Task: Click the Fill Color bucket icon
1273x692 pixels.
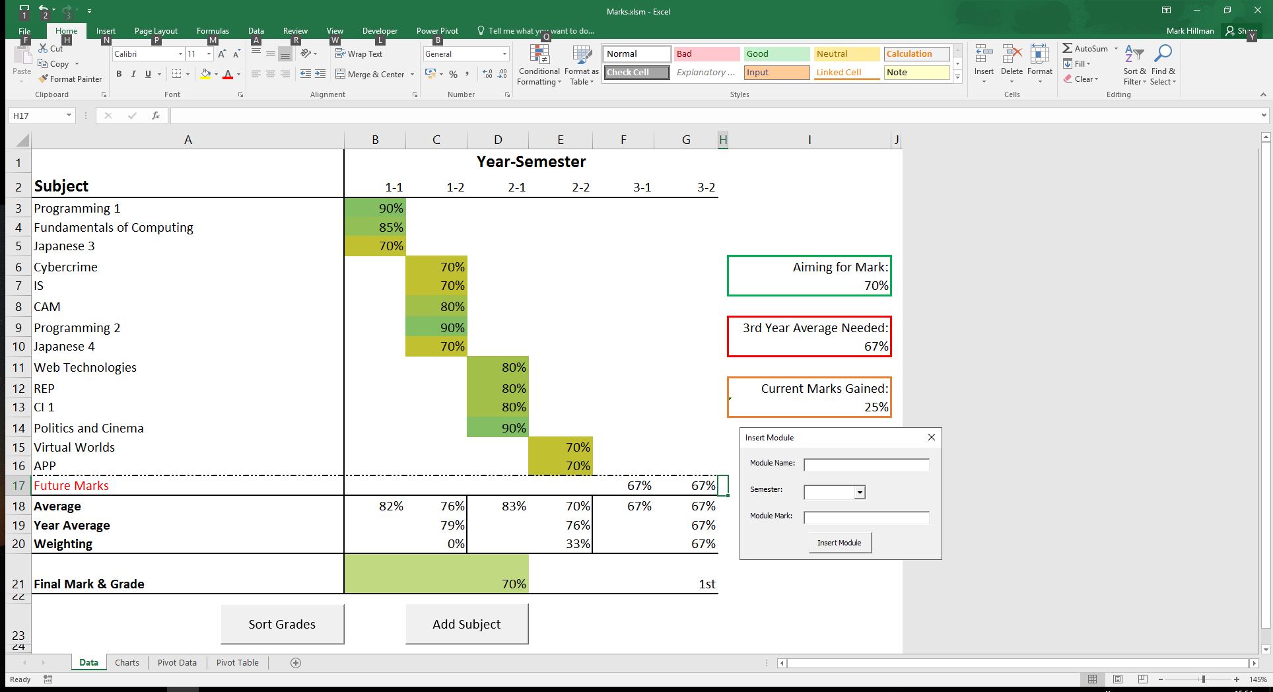Action: click(206, 74)
